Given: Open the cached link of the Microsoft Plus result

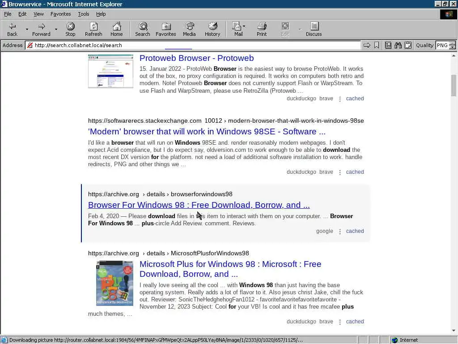Looking at the screenshot, I should click(x=355, y=321).
